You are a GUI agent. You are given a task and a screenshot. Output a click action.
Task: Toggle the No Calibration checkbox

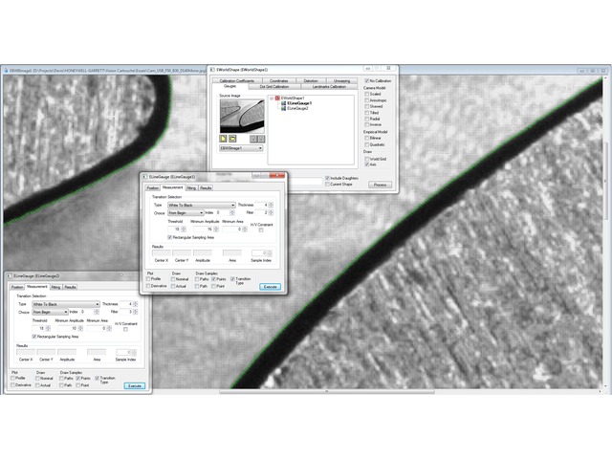366,81
